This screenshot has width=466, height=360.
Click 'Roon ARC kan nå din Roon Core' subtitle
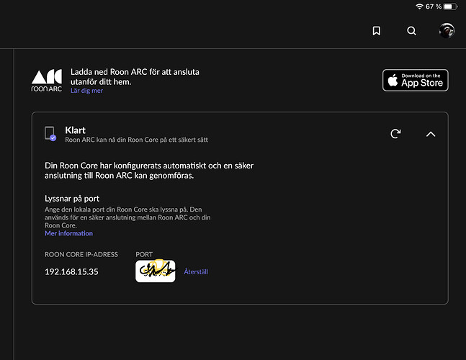[x=136, y=140]
